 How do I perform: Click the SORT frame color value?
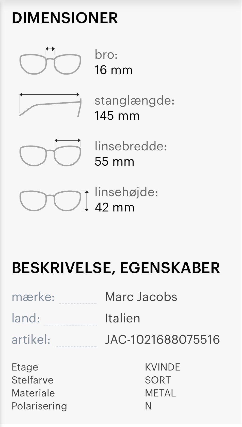coord(158,380)
